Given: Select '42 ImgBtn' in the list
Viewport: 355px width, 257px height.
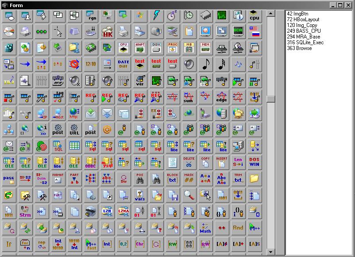Looking at the screenshot, I should coord(297,14).
